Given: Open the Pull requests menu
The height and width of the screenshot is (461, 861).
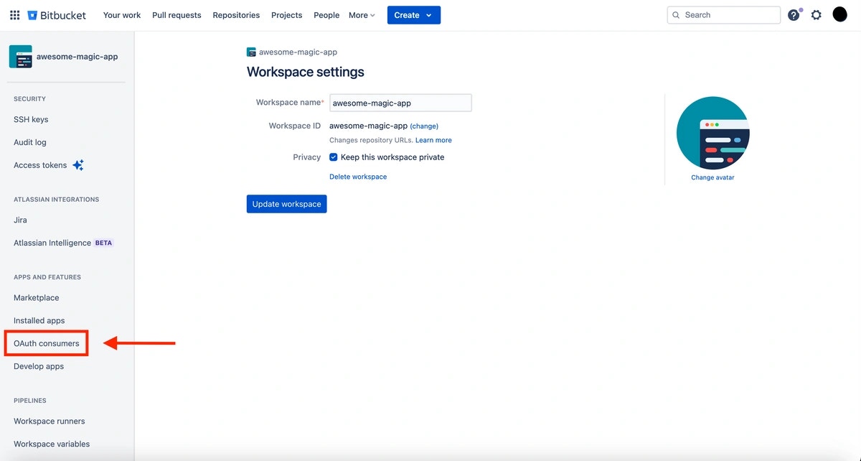Looking at the screenshot, I should (x=177, y=14).
